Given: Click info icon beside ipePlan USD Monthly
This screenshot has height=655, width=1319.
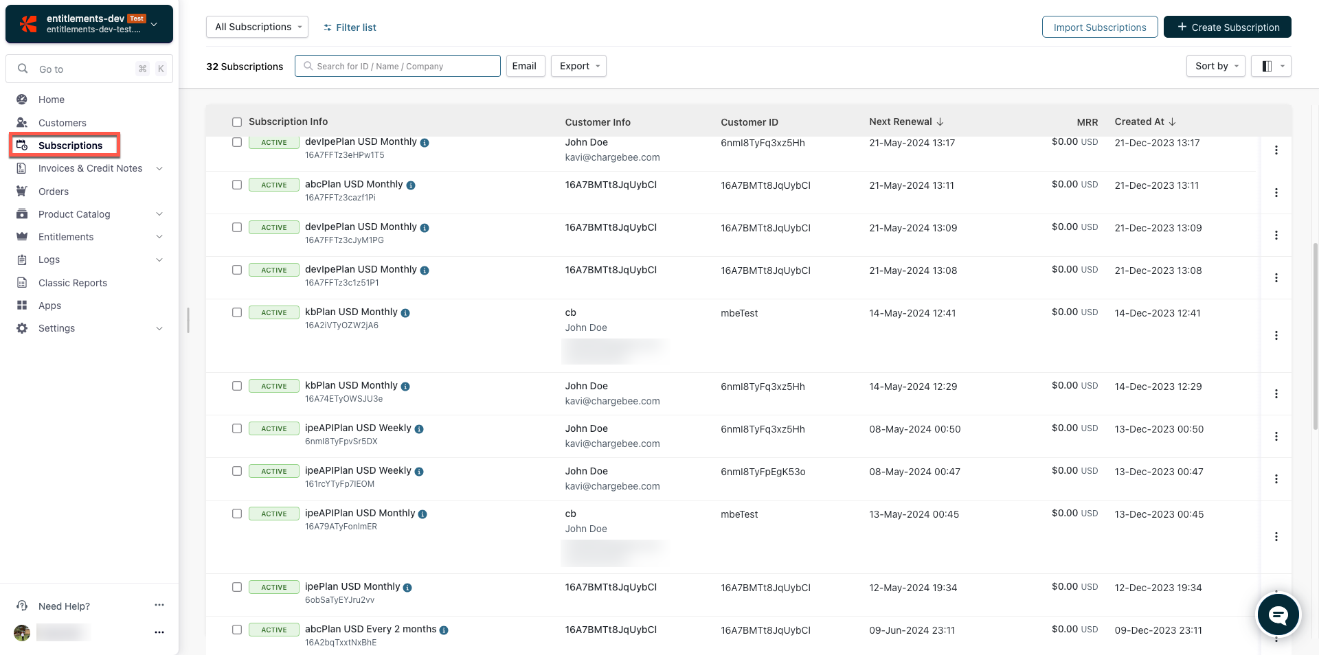Looking at the screenshot, I should pos(407,588).
